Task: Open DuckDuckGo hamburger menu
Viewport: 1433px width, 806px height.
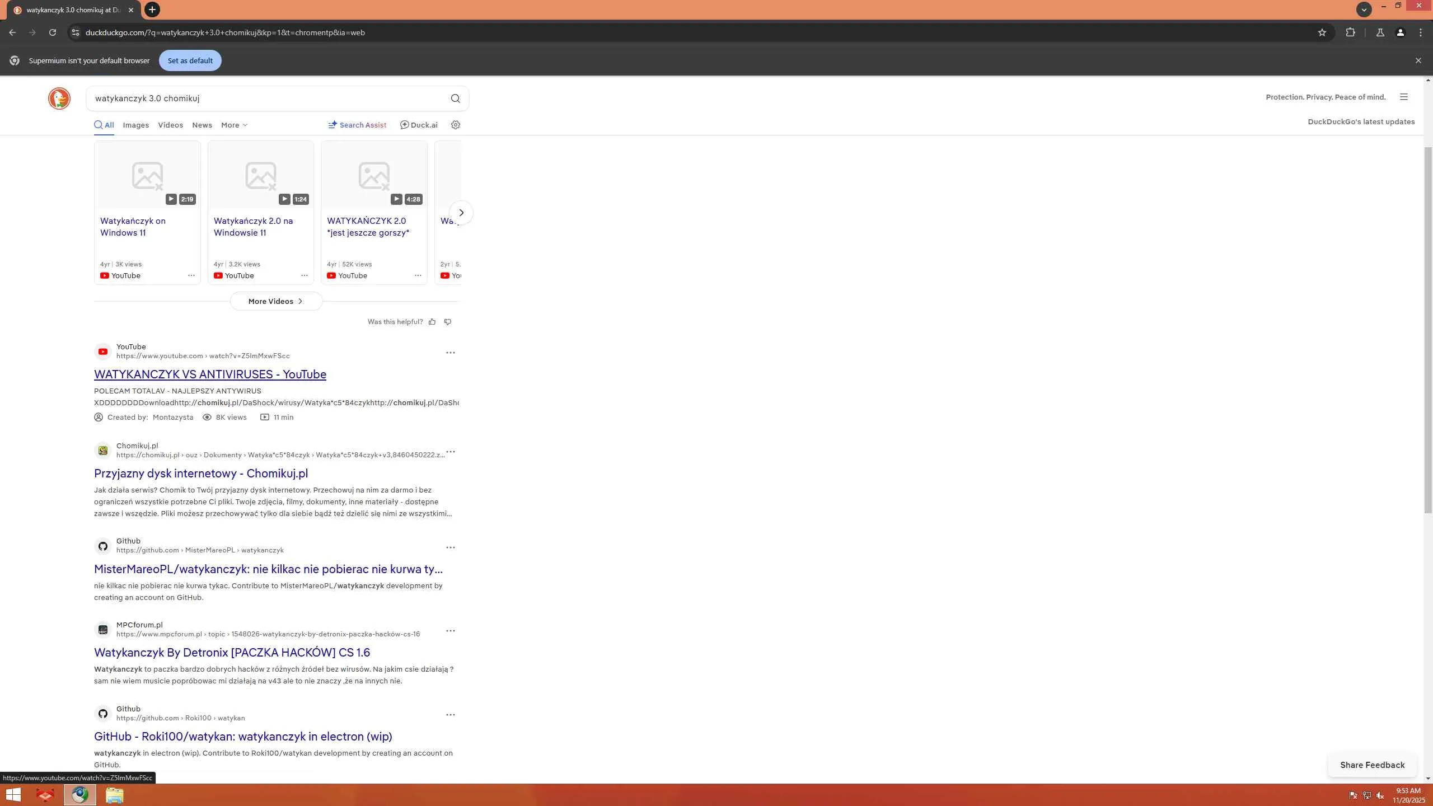Action: click(x=1403, y=97)
